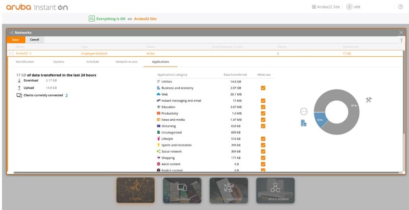409x210 pixels.
Task: Click the Save button
Action: click(15, 40)
